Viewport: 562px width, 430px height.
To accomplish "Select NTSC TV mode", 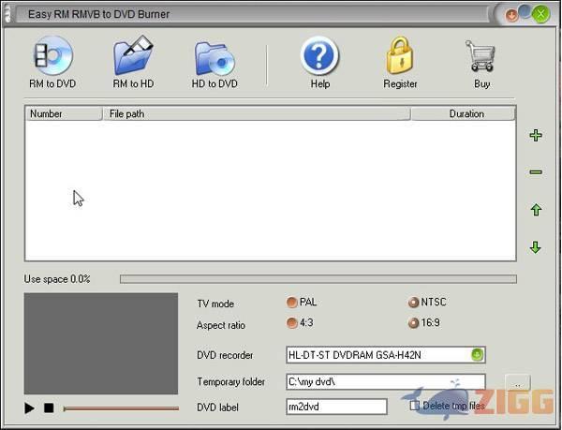I will (x=413, y=303).
